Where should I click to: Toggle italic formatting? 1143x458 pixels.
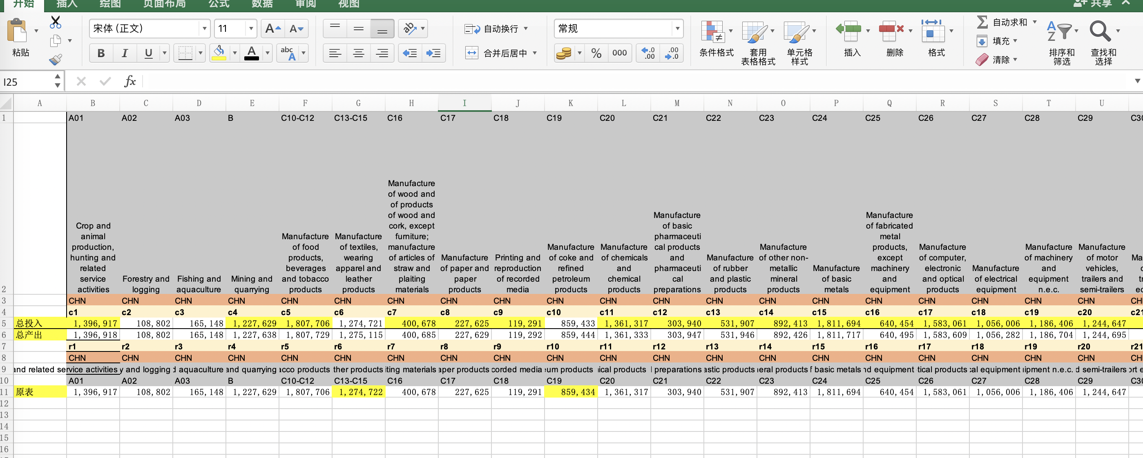(125, 53)
